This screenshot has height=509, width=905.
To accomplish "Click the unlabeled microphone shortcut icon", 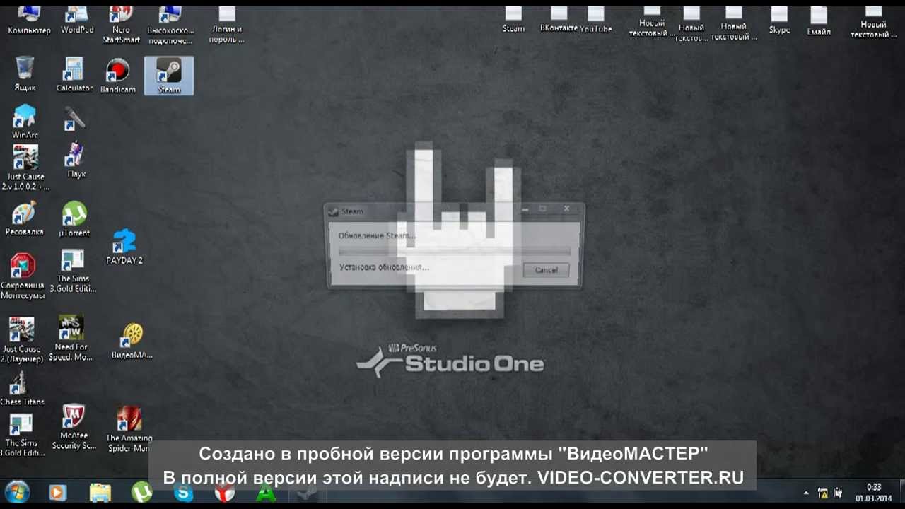I will coord(74,119).
